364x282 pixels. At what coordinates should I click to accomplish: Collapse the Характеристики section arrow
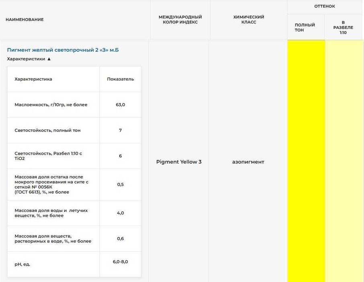(49, 59)
